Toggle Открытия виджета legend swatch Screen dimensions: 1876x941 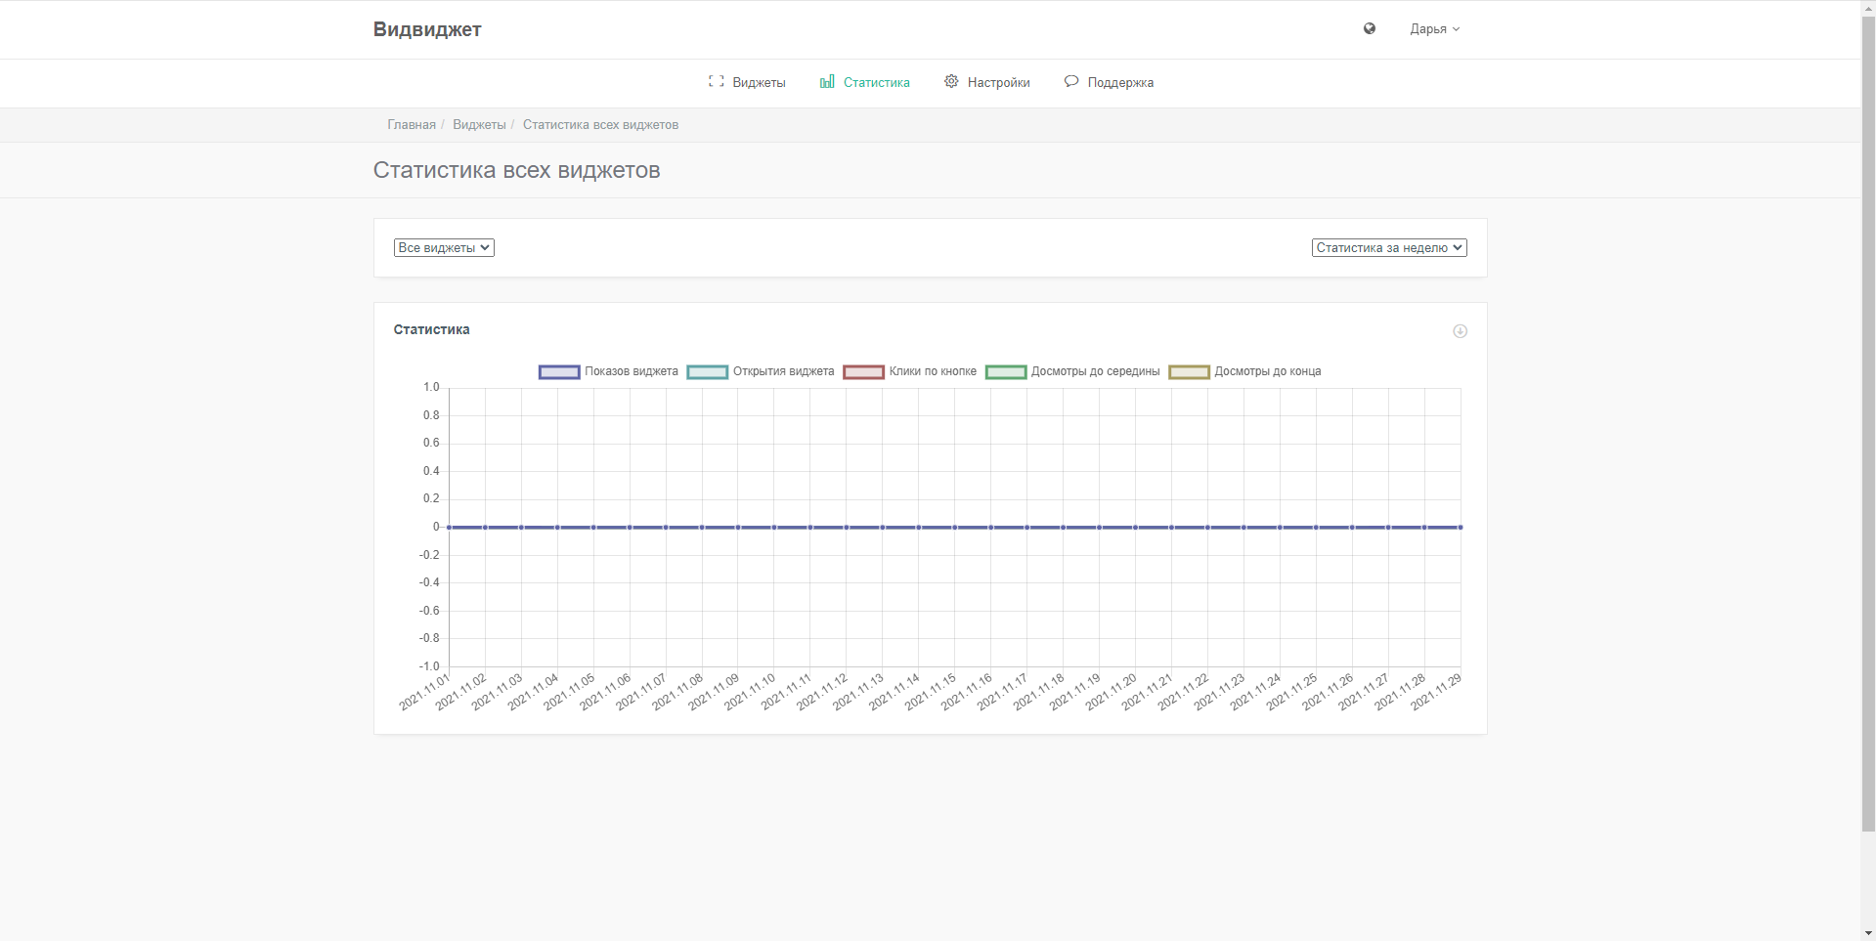pyautogui.click(x=708, y=371)
